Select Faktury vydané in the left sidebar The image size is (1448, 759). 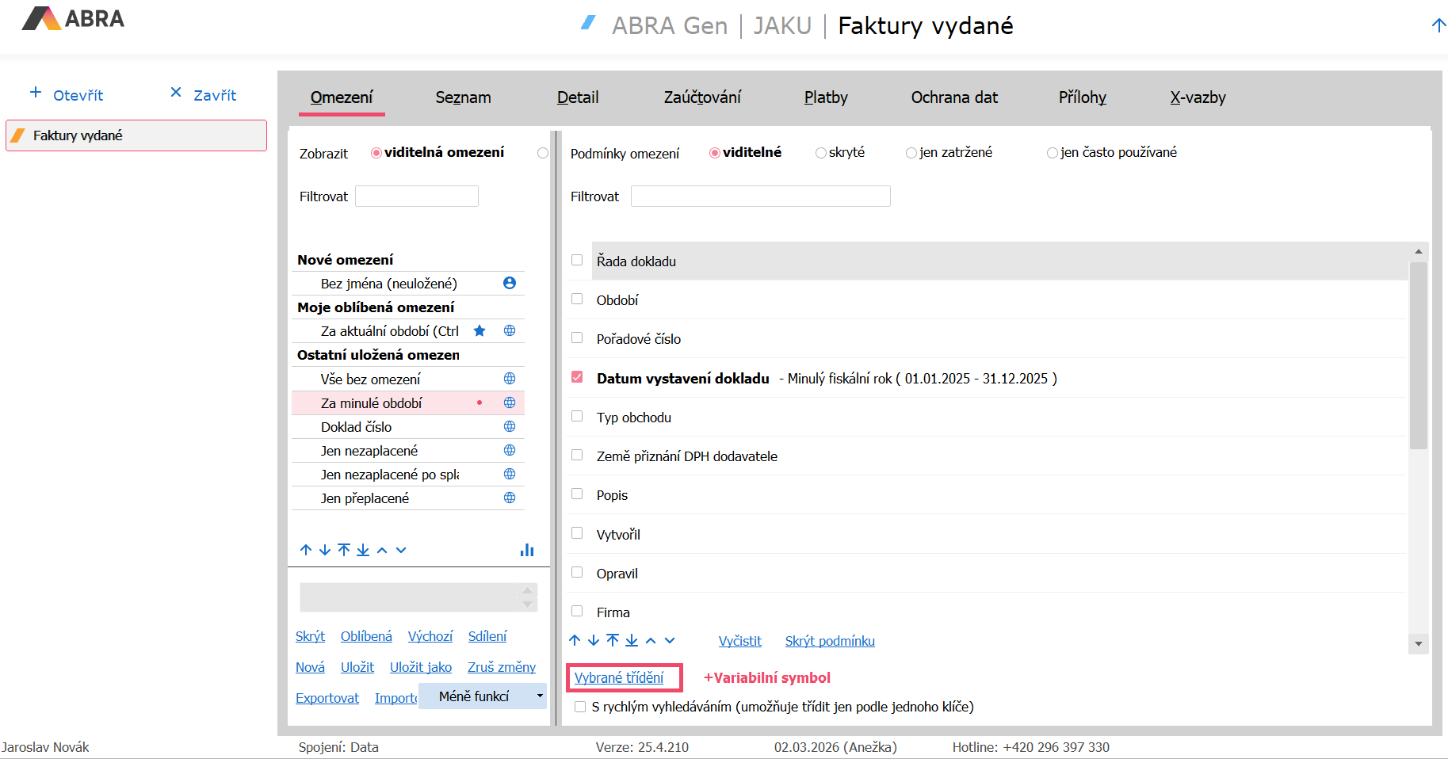coord(136,135)
